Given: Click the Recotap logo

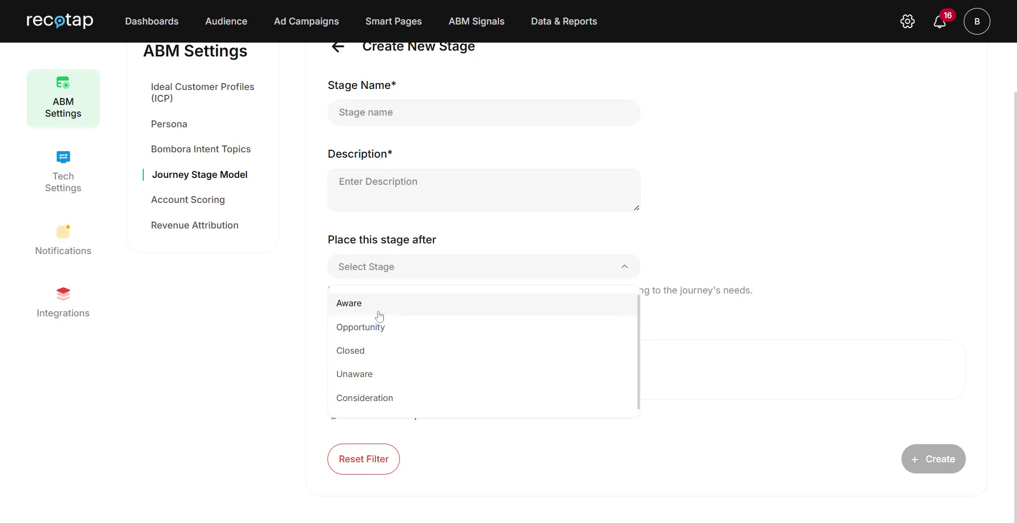Looking at the screenshot, I should [x=60, y=21].
